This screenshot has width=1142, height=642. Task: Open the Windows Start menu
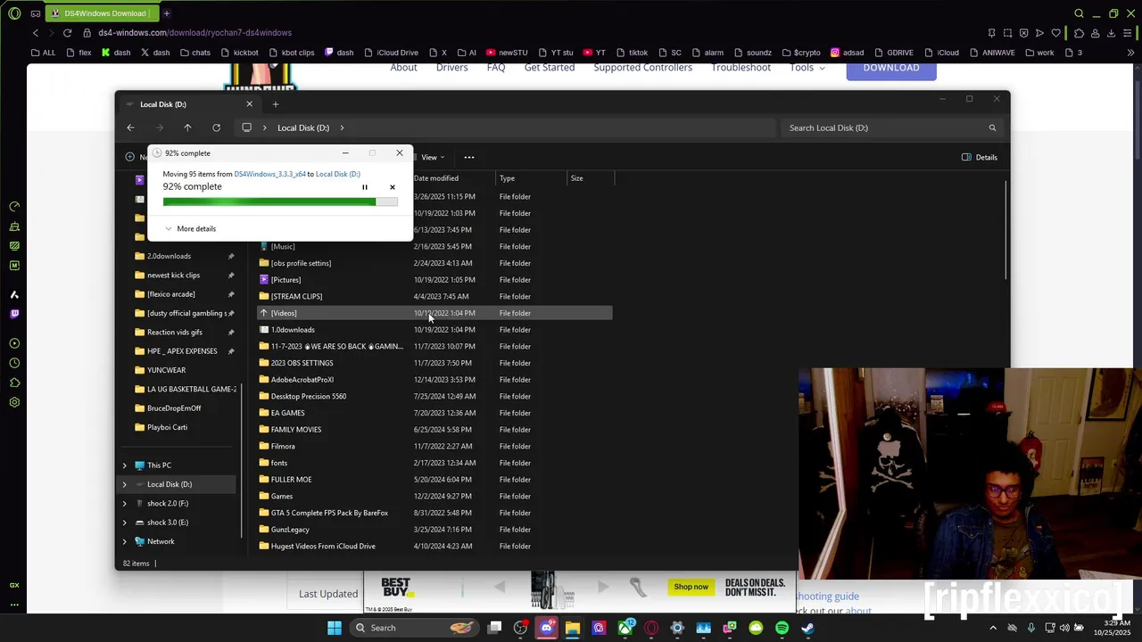coord(335,628)
